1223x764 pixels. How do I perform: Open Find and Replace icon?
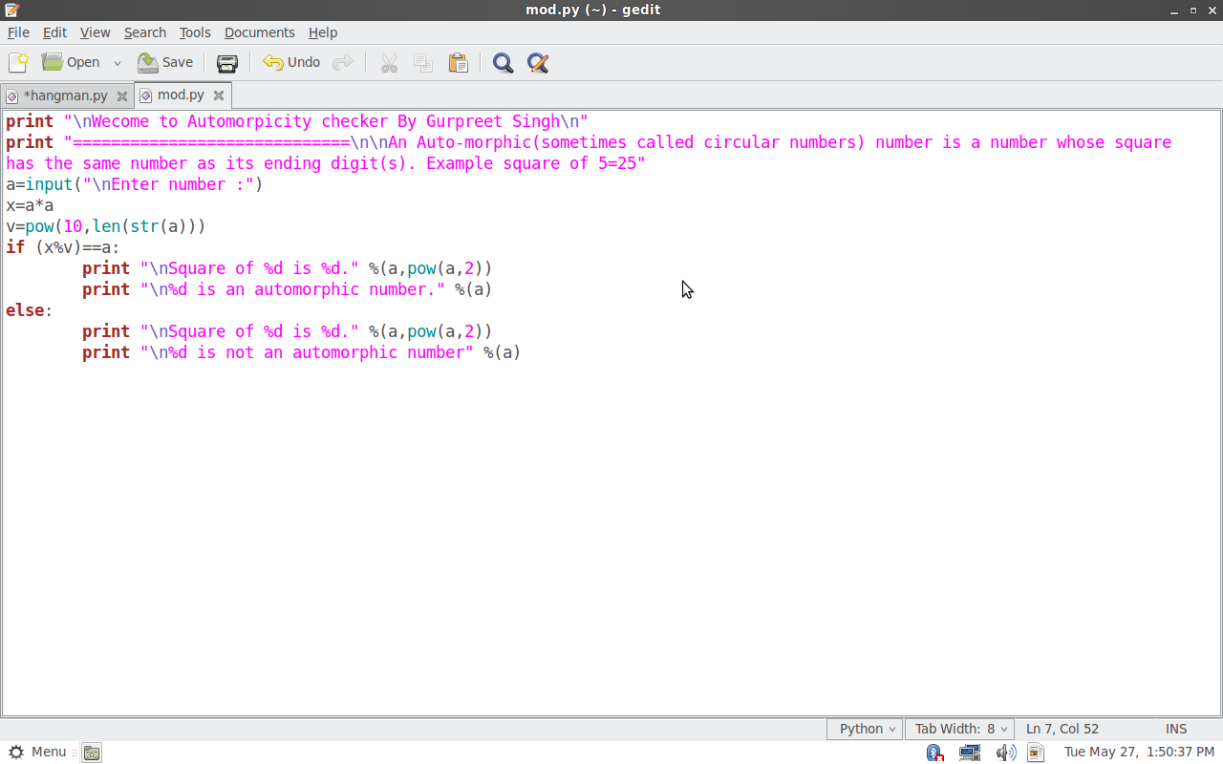(538, 63)
